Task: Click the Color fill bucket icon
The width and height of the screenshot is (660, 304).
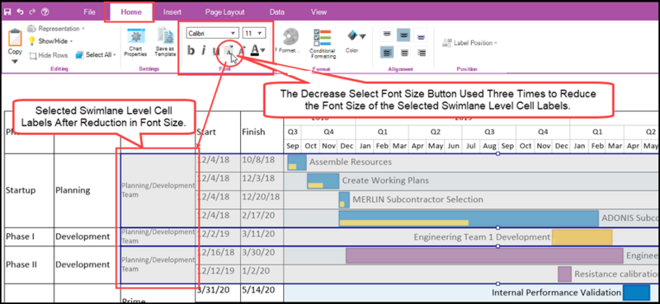Action: point(352,35)
